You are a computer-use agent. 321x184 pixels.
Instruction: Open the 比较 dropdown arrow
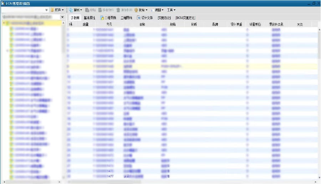147,10
